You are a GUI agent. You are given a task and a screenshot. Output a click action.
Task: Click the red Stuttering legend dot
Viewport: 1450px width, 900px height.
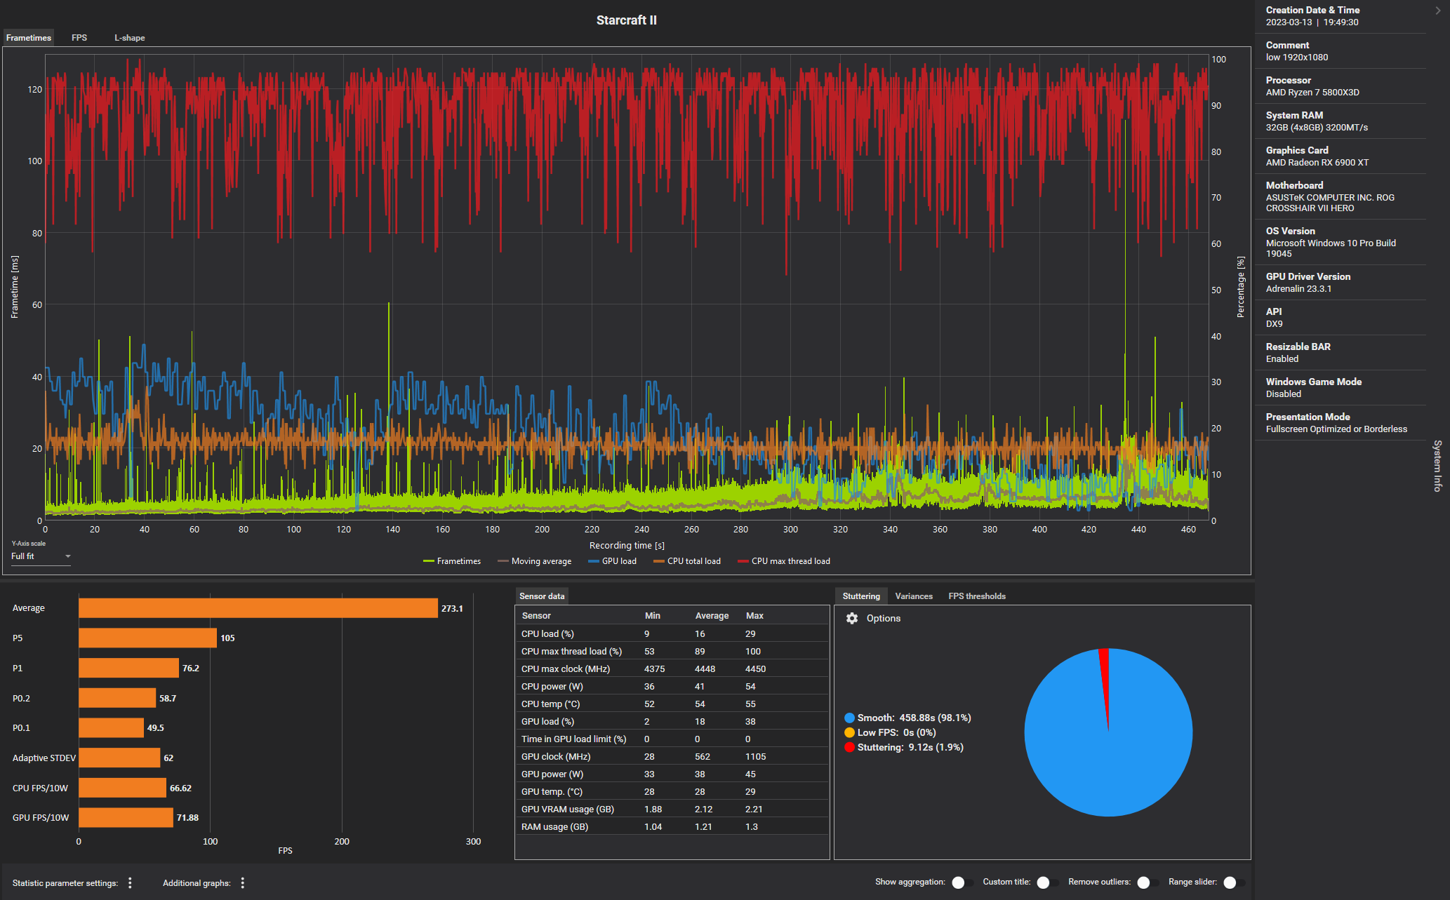(849, 747)
